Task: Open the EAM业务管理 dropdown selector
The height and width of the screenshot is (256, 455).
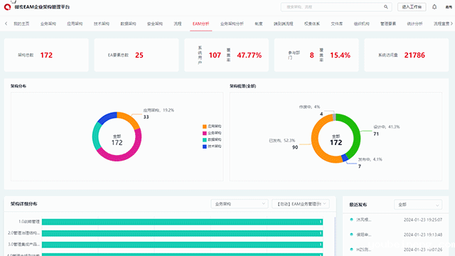Action: tap(301, 204)
